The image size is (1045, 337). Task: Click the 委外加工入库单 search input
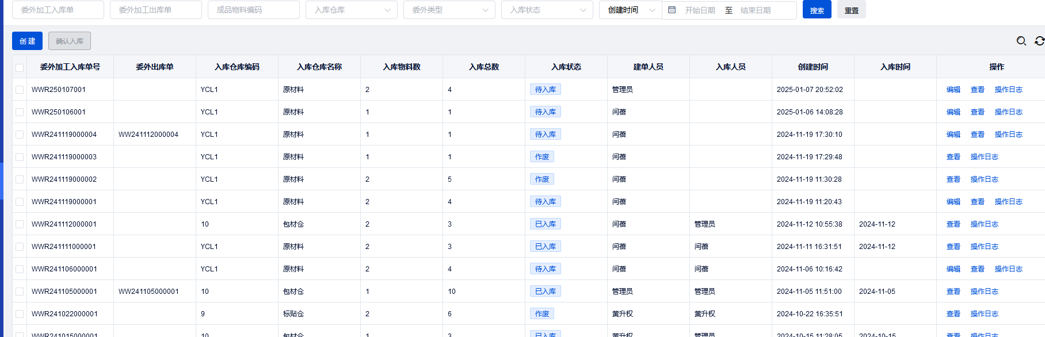point(58,10)
